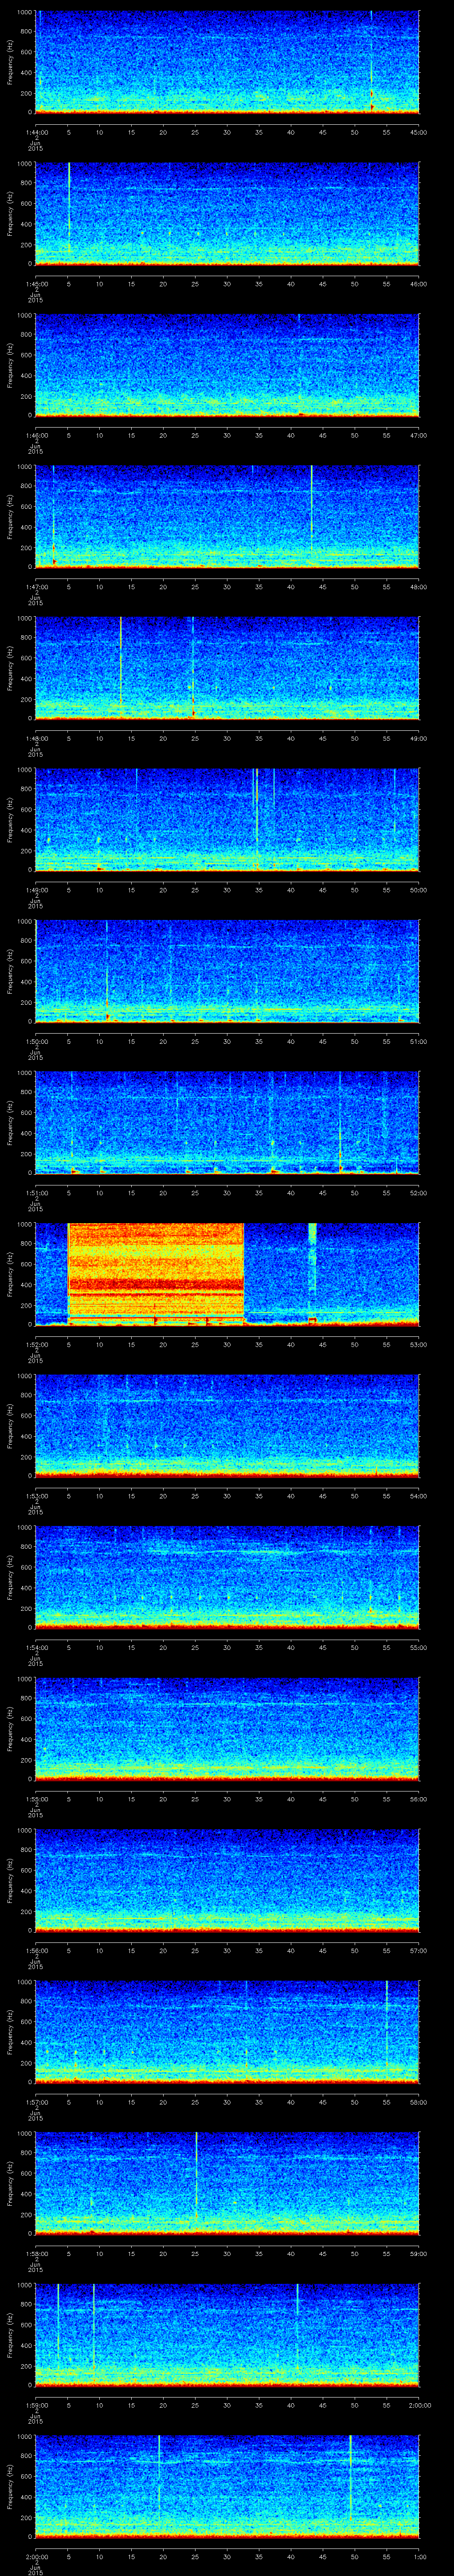This screenshot has width=454, height=2576.
Task: Click the 1:51:00 start time label
Action: 36,1193
